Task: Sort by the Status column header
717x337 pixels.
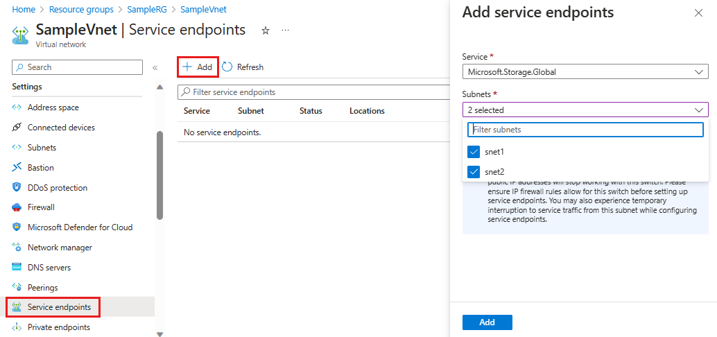Action: pos(311,111)
